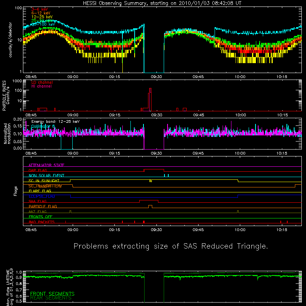The height and width of the screenshot is (306, 306).
Task: Click the BAD_PACKETS flag label
Action: pos(42,222)
